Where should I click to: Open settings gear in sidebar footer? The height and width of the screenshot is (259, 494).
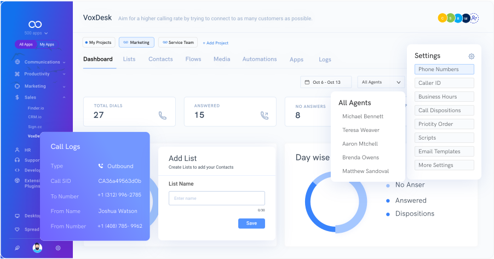click(x=58, y=248)
